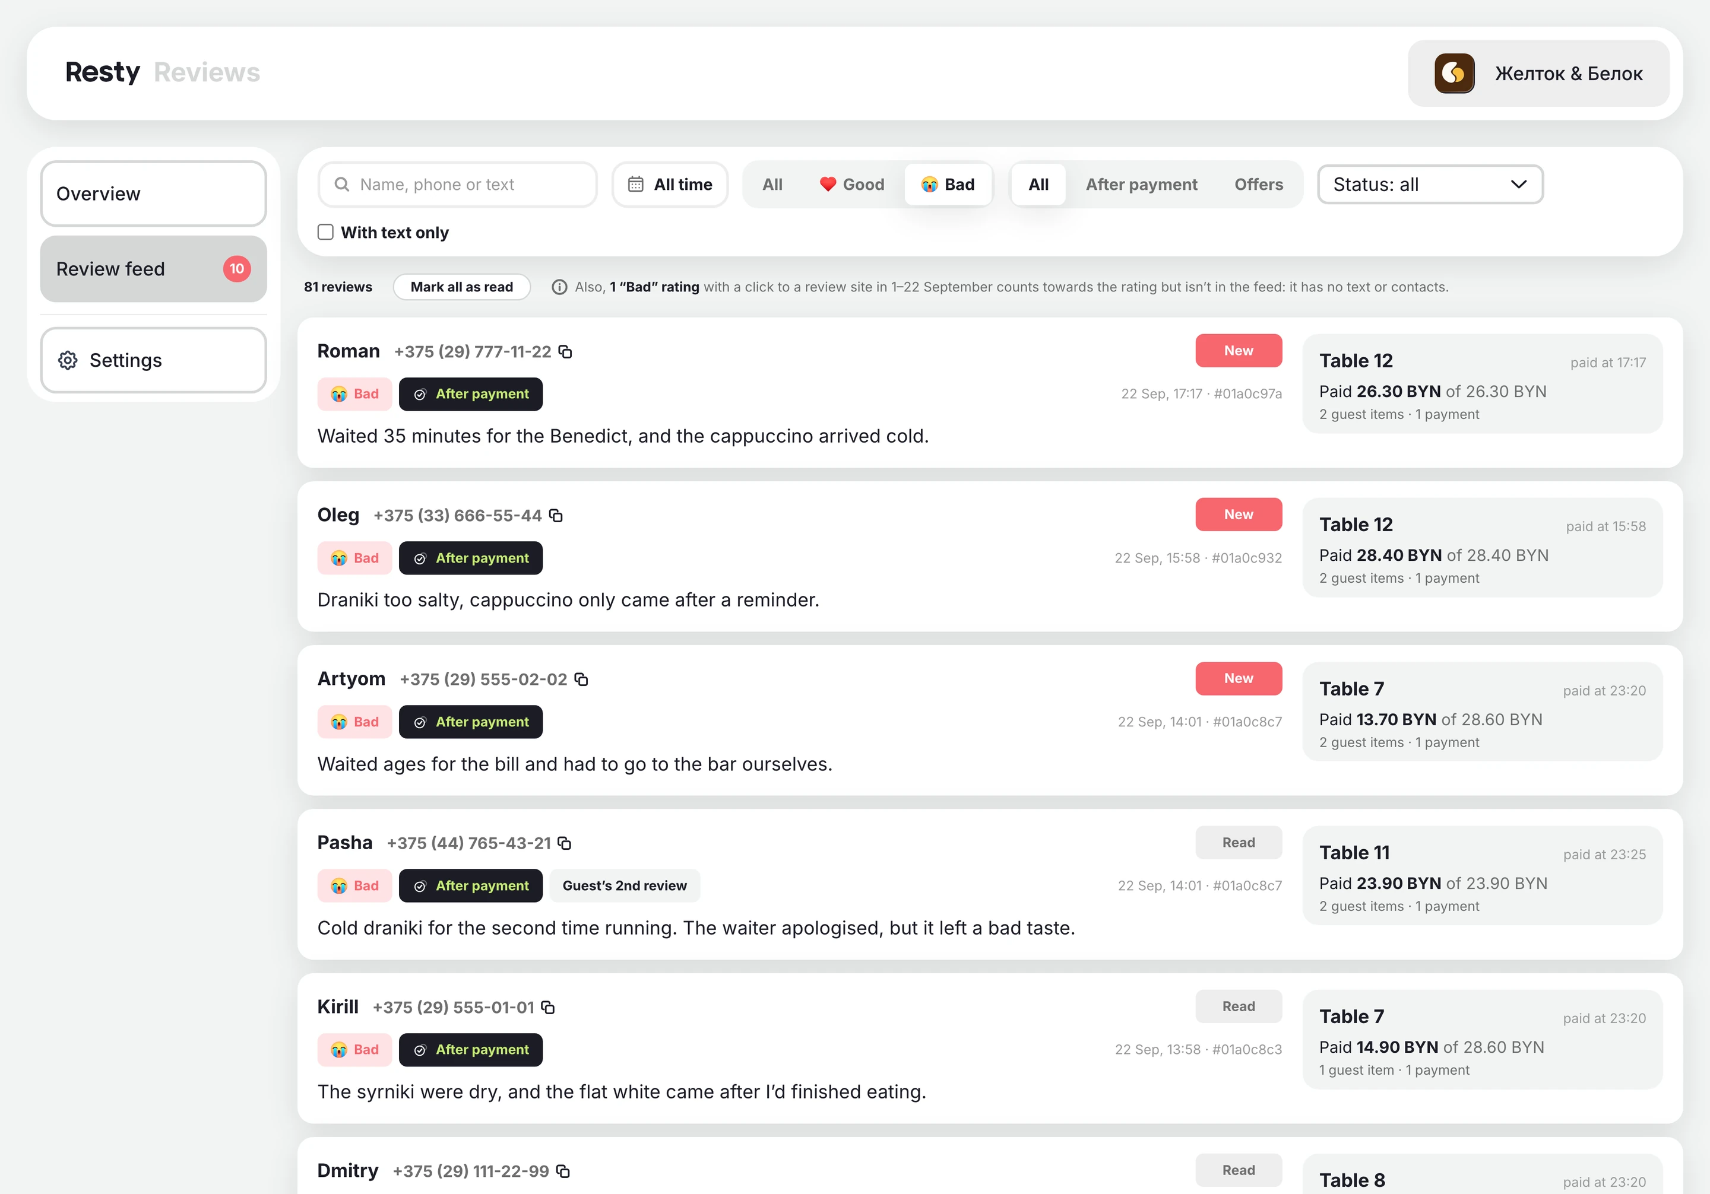The height and width of the screenshot is (1194, 1710).
Task: Copy Dmitry's phone number icon
Action: pyautogui.click(x=563, y=1171)
